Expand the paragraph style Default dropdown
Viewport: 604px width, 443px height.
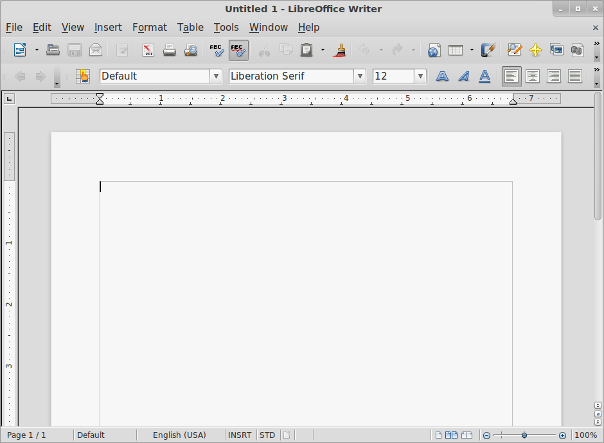pos(216,76)
